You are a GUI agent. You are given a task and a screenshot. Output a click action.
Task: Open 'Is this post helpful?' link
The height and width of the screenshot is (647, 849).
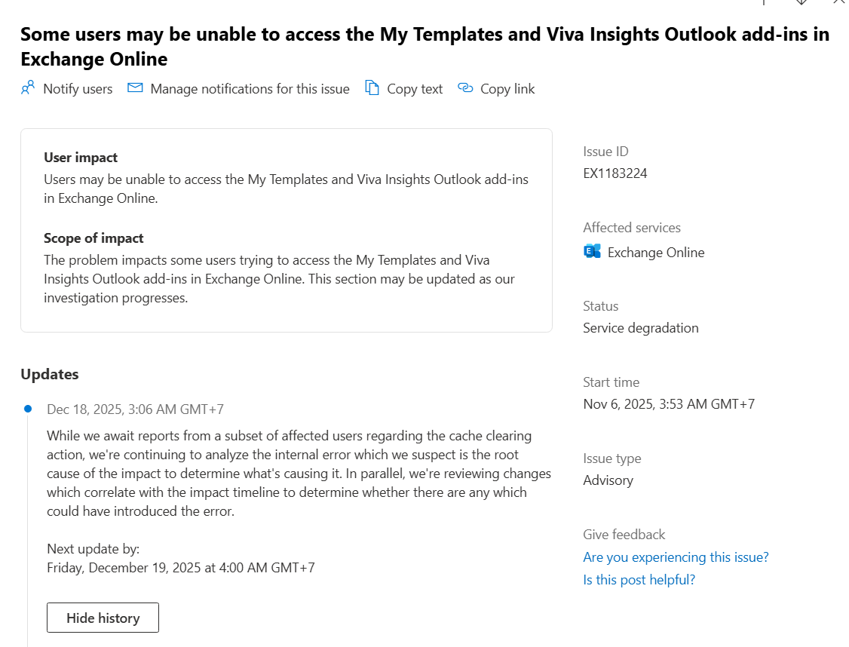coord(639,580)
